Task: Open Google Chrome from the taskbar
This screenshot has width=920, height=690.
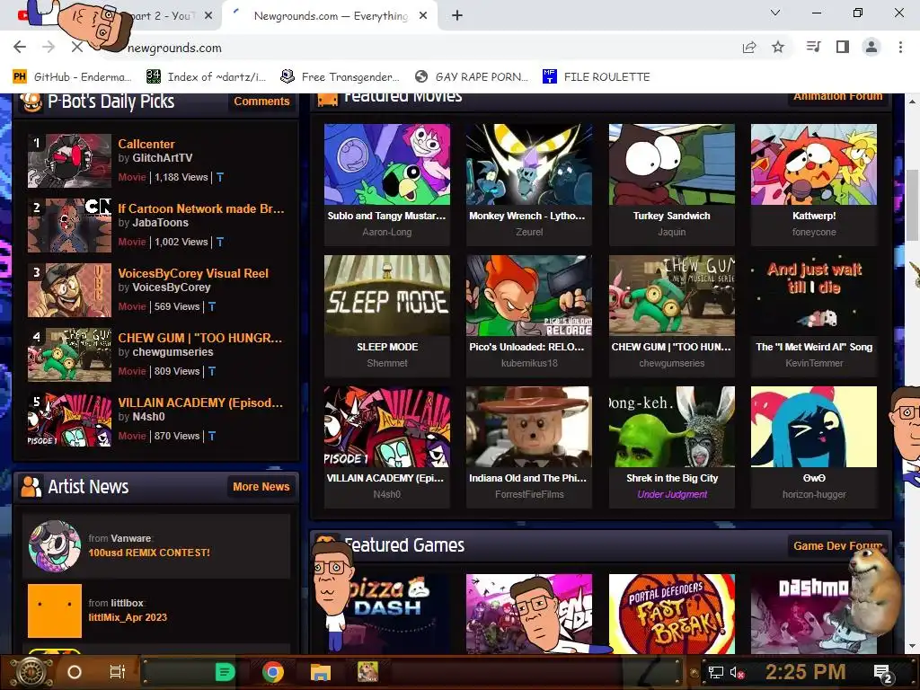Action: pyautogui.click(x=273, y=672)
